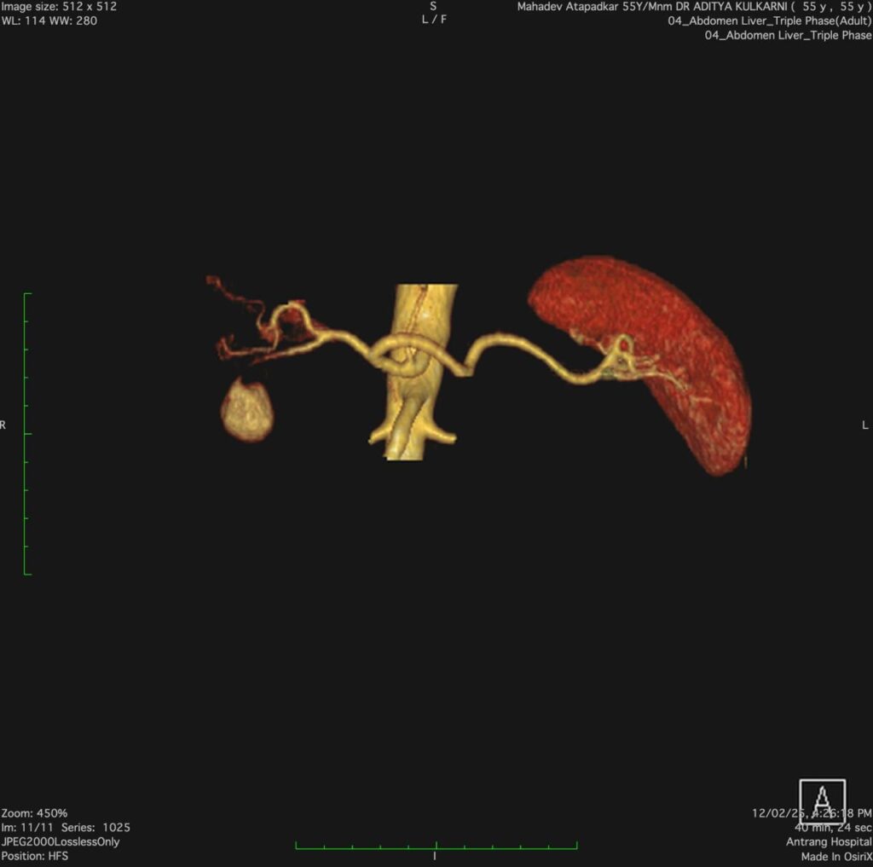This screenshot has width=873, height=867.
Task: Click the JPEG2000LosslessOnly annotation
Action: click(x=61, y=841)
